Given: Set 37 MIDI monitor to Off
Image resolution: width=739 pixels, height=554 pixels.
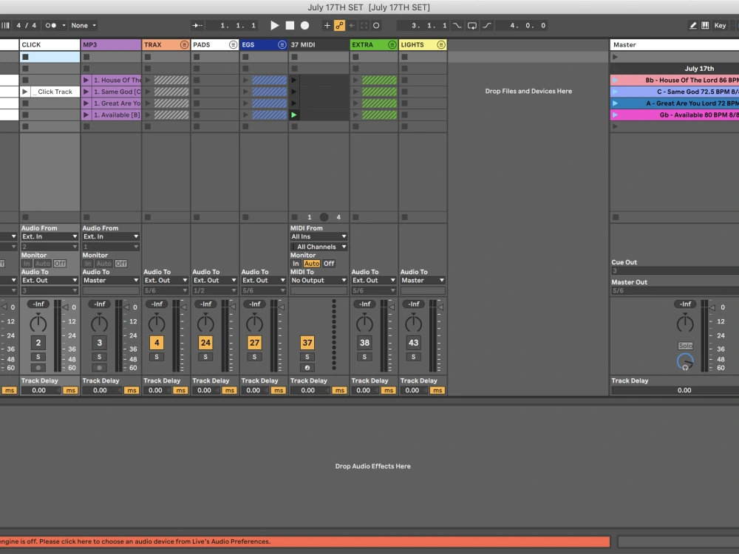Looking at the screenshot, I should pyautogui.click(x=329, y=264).
